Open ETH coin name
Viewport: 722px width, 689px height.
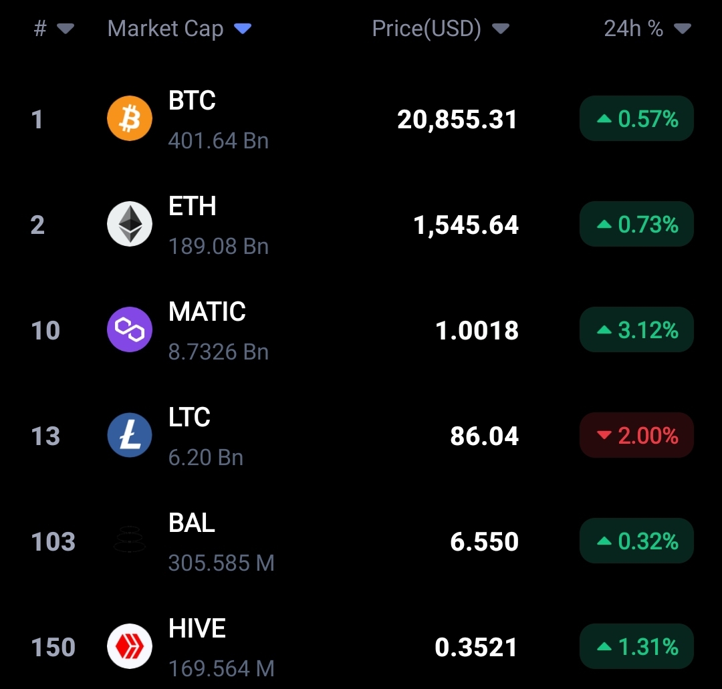click(x=193, y=206)
